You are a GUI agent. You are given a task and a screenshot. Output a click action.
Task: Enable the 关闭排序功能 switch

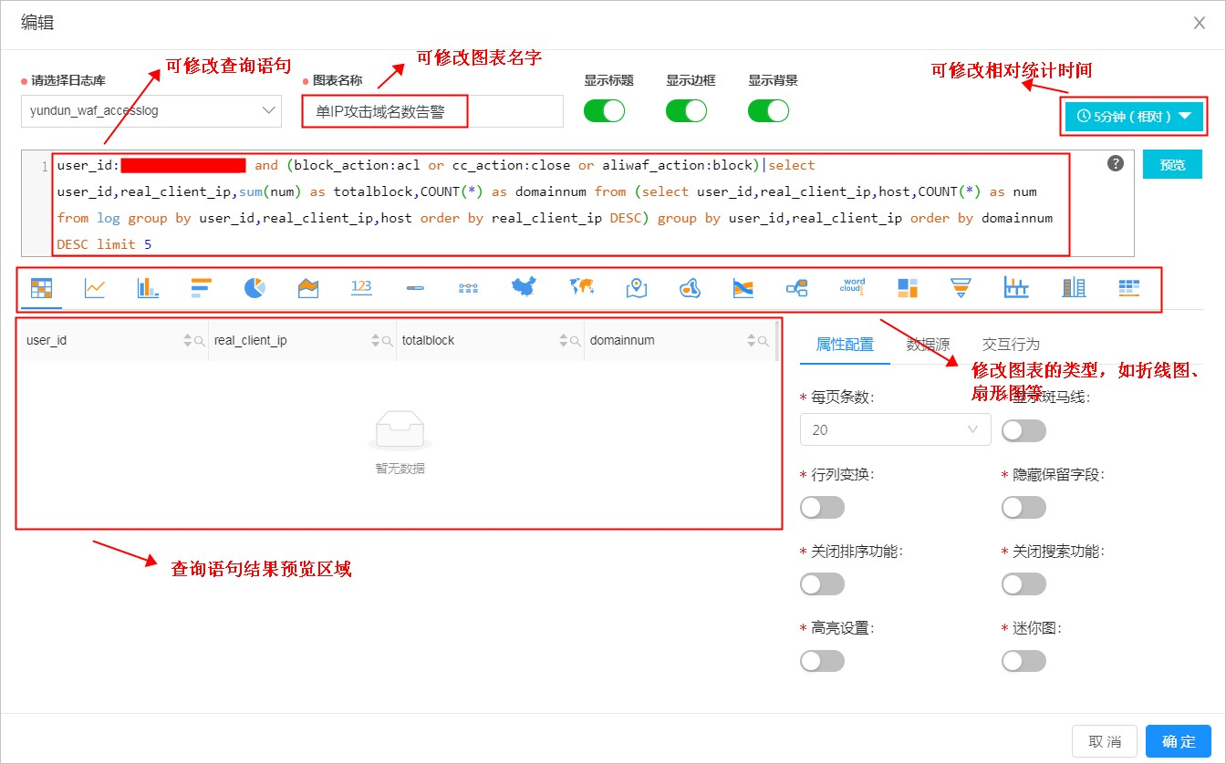point(822,583)
